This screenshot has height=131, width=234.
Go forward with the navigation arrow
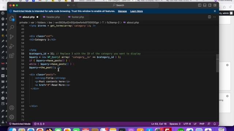point(73,5)
